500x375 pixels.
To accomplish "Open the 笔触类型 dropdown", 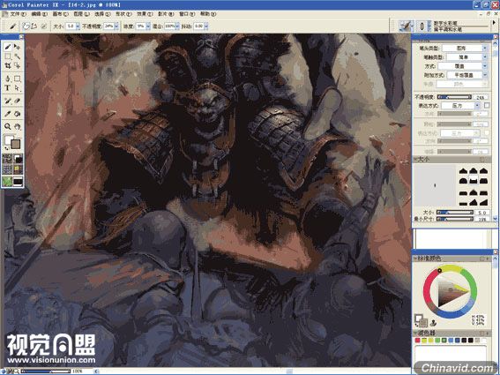I will (466, 56).
